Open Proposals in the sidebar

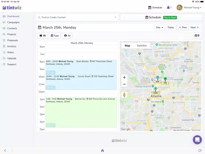(x=13, y=40)
